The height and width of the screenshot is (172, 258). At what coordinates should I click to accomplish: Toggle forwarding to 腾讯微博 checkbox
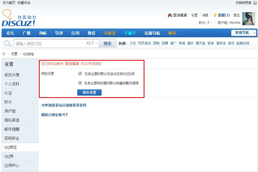[x=80, y=83]
